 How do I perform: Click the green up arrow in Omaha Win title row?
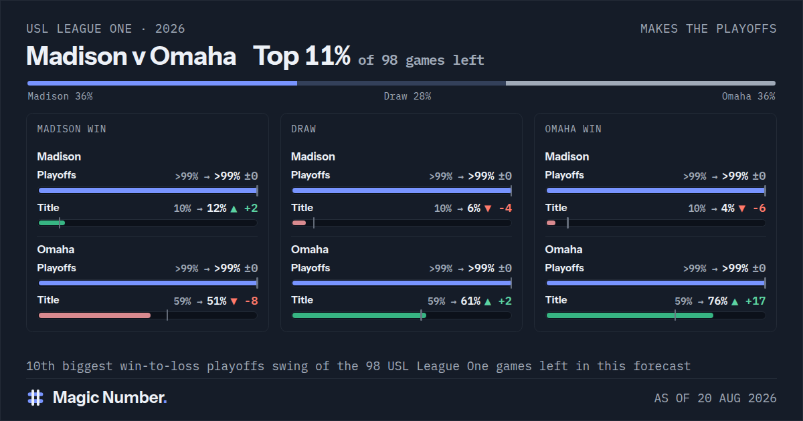[735, 301]
